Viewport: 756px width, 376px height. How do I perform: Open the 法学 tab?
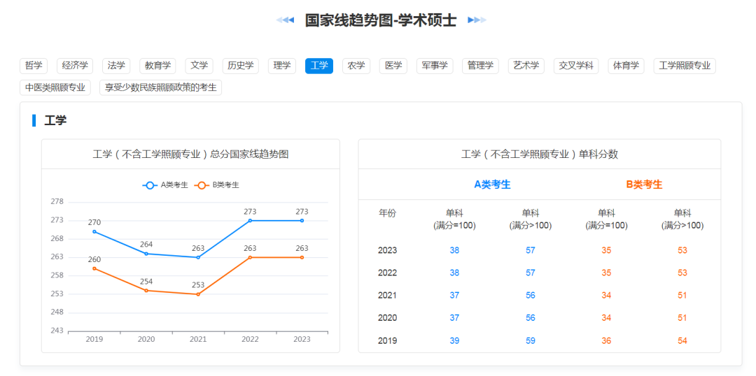pos(116,66)
